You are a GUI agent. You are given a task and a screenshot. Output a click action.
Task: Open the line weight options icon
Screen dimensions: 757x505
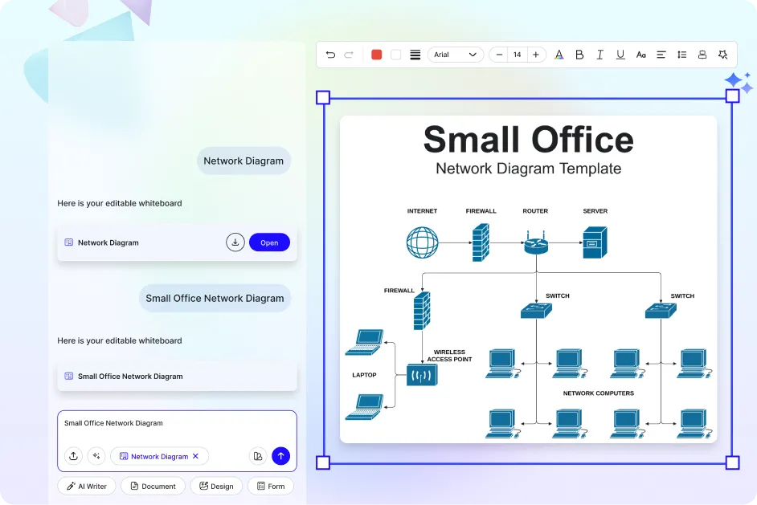pos(415,55)
